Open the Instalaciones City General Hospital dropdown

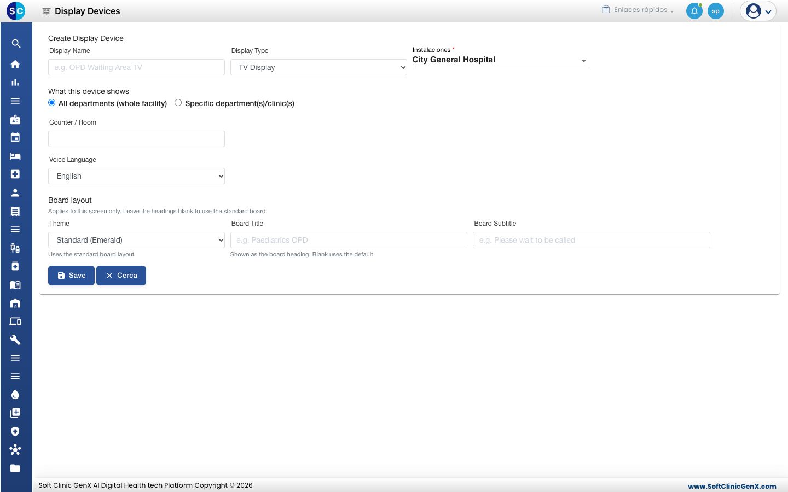[500, 60]
